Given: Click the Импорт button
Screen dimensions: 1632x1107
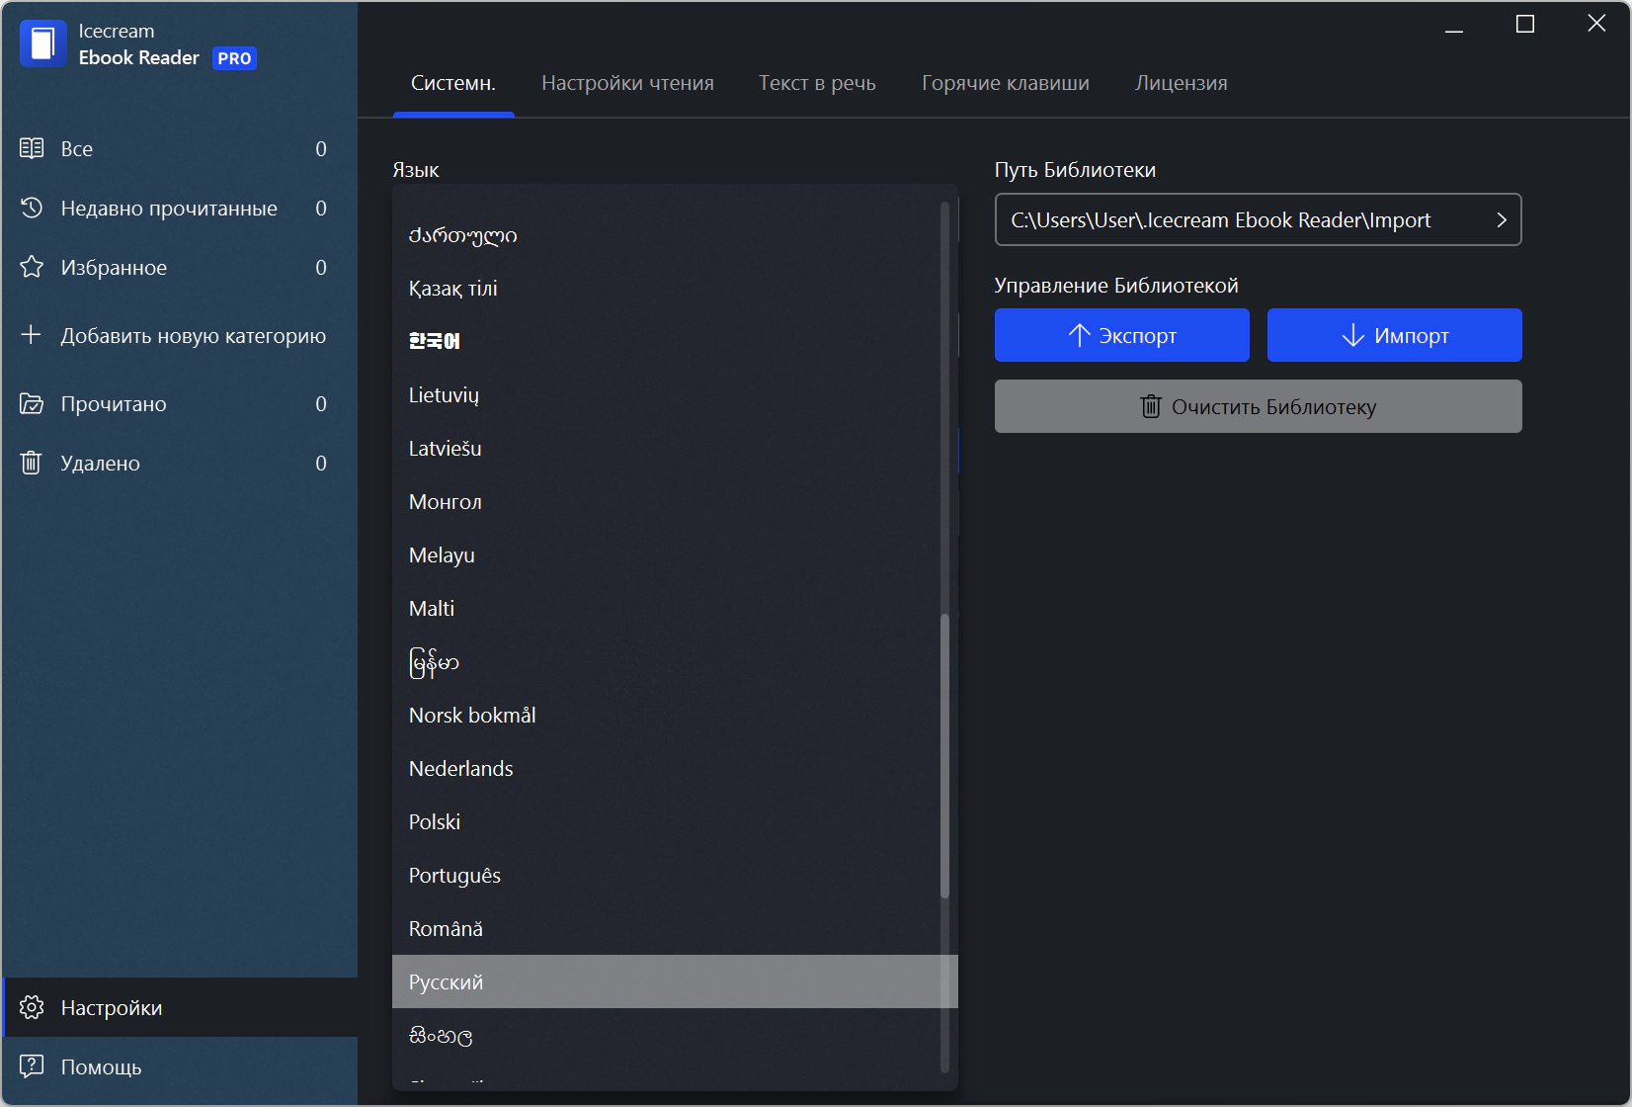Looking at the screenshot, I should pyautogui.click(x=1395, y=335).
